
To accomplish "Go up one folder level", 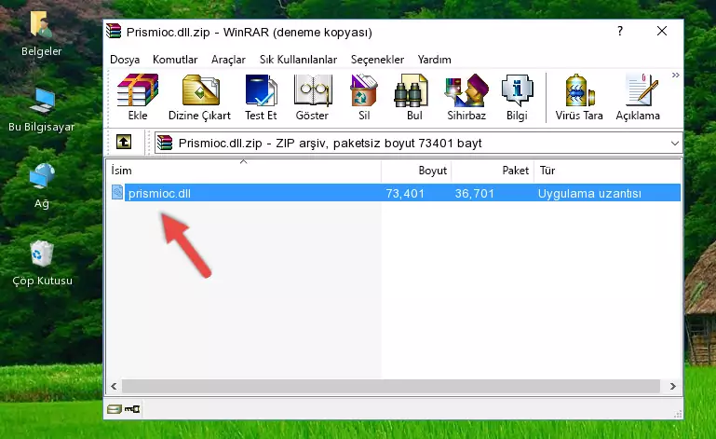I will 124,143.
